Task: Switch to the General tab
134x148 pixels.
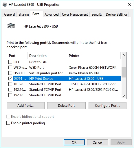Action: [10, 15]
